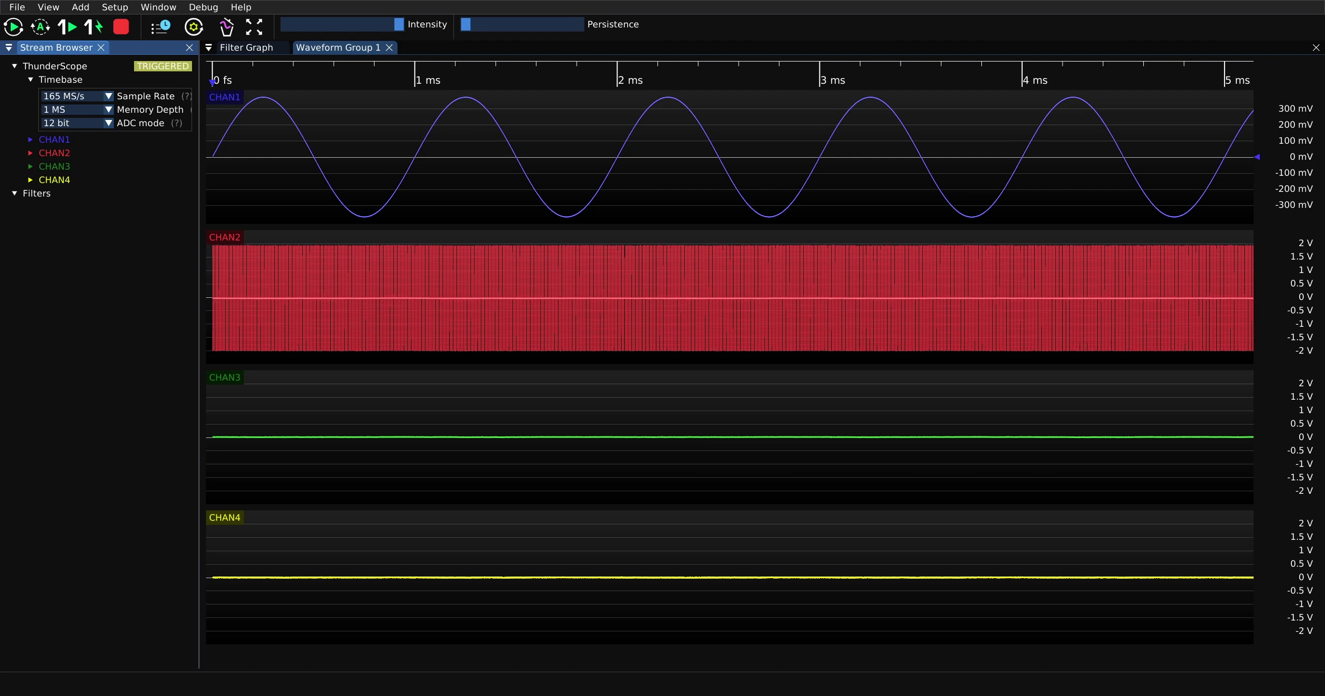The image size is (1325, 696).
Task: Click the CHAN3 waveform label
Action: click(x=225, y=377)
